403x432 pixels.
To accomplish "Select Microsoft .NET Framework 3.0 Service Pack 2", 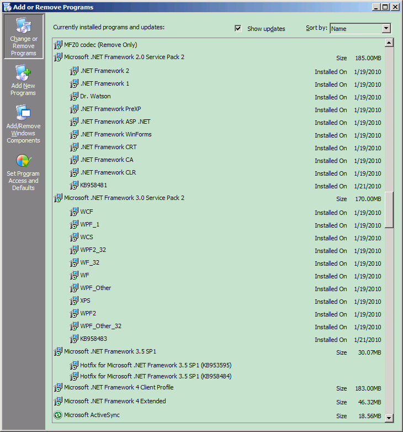I will tap(218, 198).
